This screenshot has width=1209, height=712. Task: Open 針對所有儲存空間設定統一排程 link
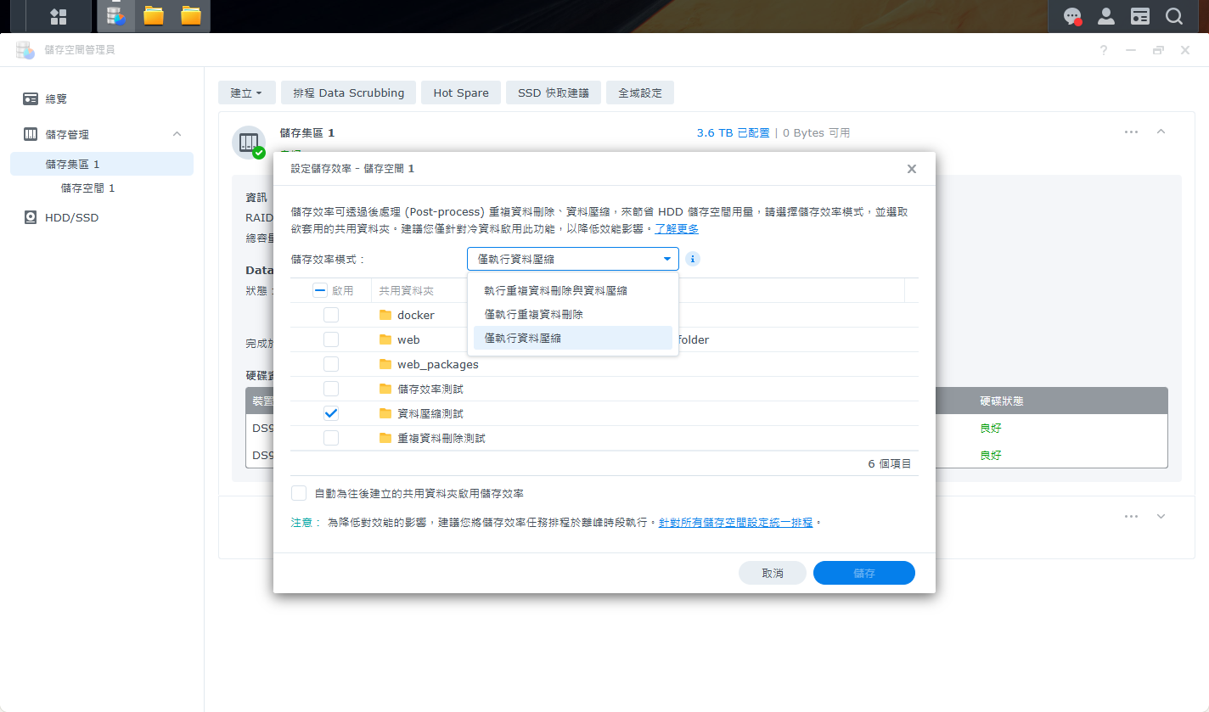point(736,523)
